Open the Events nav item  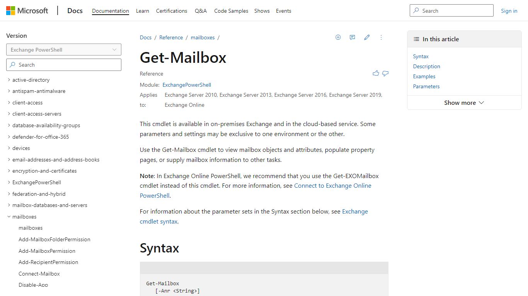[283, 11]
